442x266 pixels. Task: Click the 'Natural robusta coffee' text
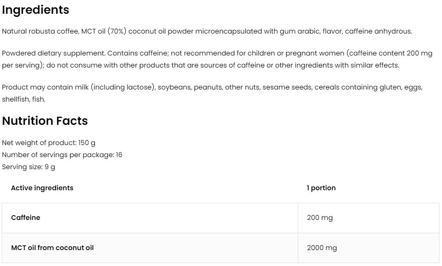(37, 31)
